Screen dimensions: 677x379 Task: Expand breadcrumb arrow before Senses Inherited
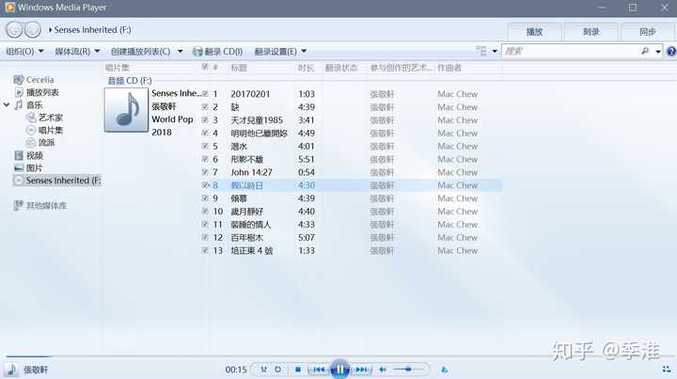click(50, 30)
